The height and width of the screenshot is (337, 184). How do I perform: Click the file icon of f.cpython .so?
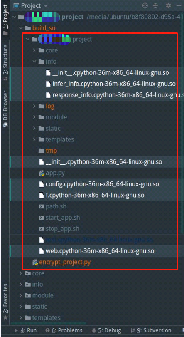42,196
